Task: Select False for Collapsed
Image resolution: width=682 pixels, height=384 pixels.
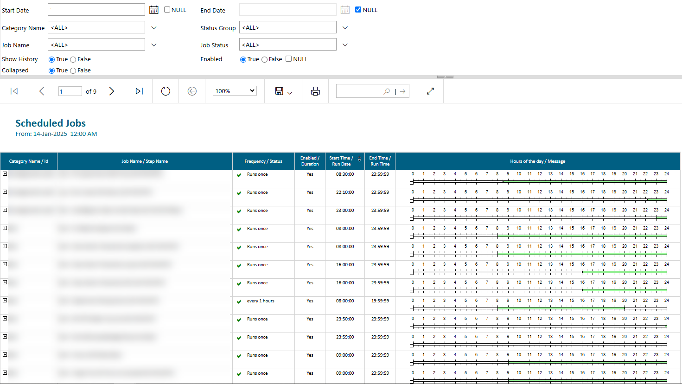Action: (73, 70)
